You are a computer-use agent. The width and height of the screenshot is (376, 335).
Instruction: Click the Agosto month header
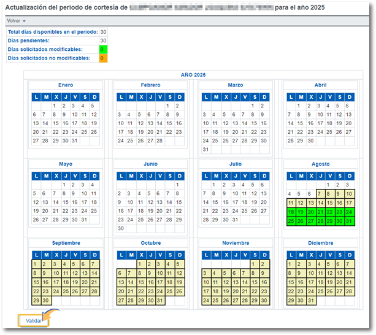[320, 164]
